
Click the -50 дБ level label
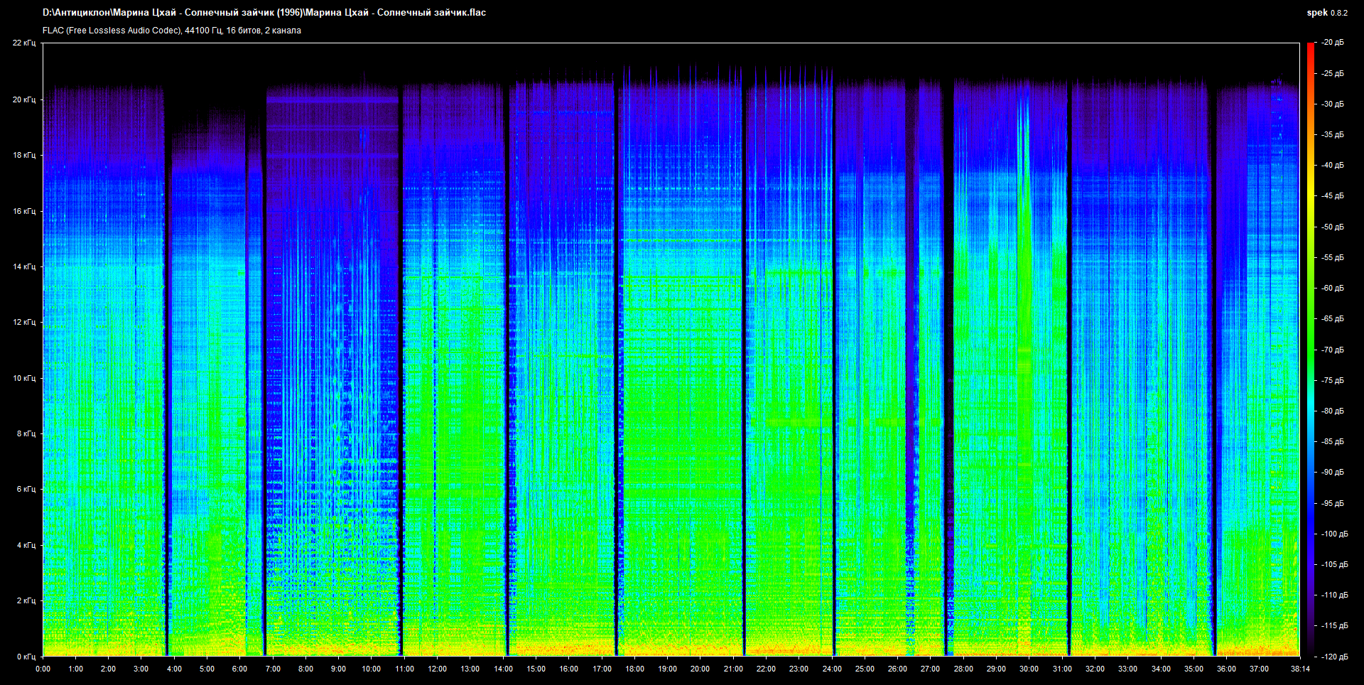(1333, 227)
